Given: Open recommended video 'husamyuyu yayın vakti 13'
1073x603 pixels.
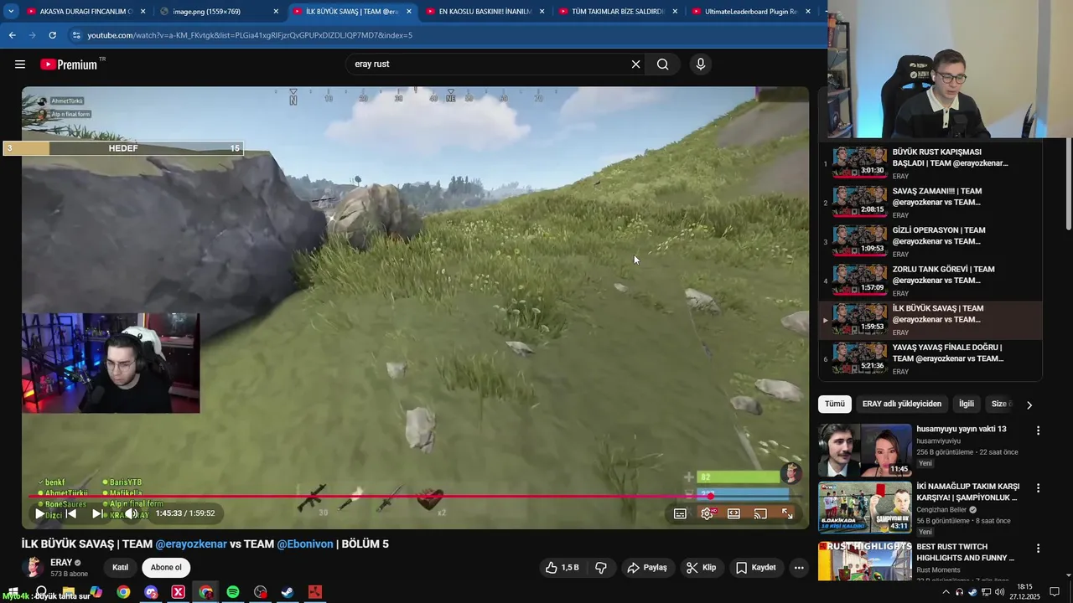Looking at the screenshot, I should tap(961, 429).
